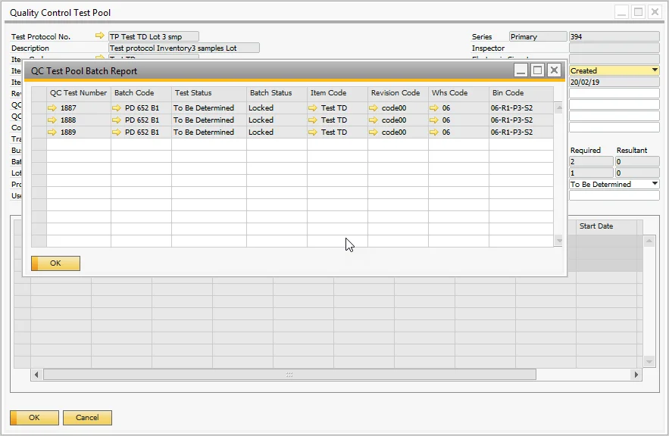
Task: Click the Batch Status column header
Action: (x=277, y=93)
